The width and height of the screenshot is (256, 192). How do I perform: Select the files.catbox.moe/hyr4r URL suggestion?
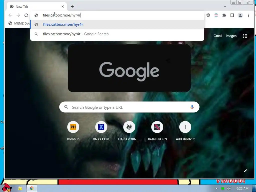[117, 24]
